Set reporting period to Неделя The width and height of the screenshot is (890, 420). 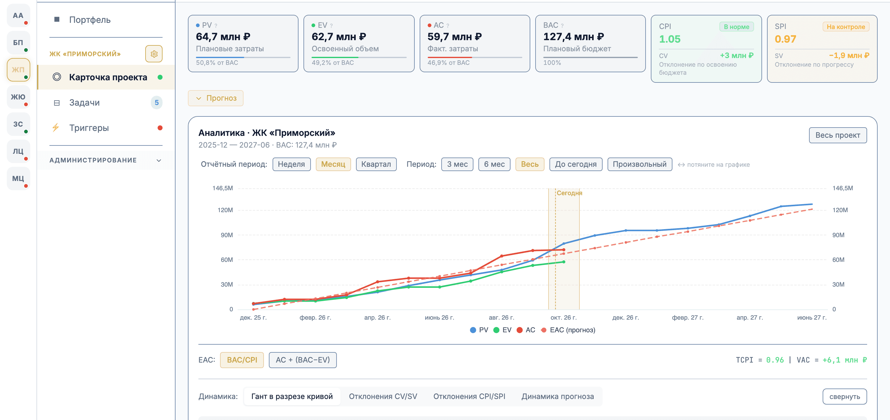click(291, 164)
